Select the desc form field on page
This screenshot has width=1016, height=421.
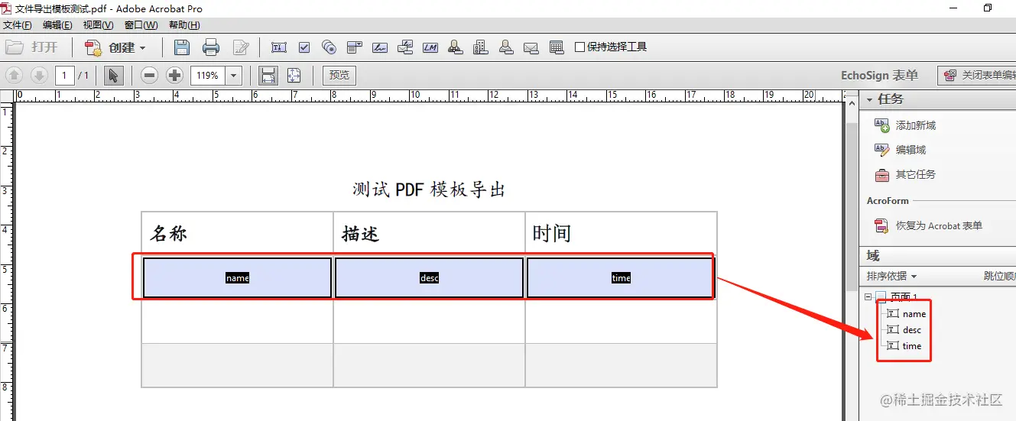coord(430,277)
